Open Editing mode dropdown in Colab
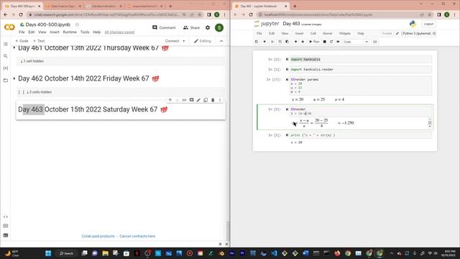This screenshot has width=460, height=259. (203, 41)
